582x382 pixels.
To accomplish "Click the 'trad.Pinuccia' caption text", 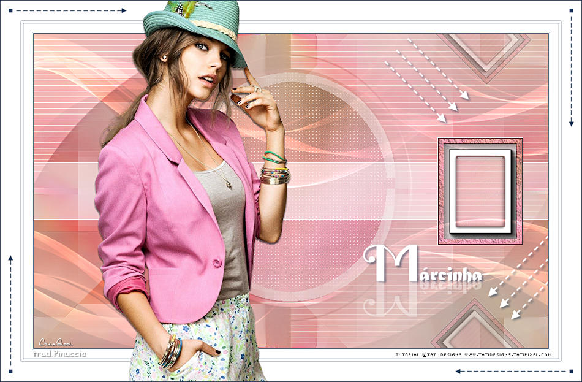I will 60,354.
